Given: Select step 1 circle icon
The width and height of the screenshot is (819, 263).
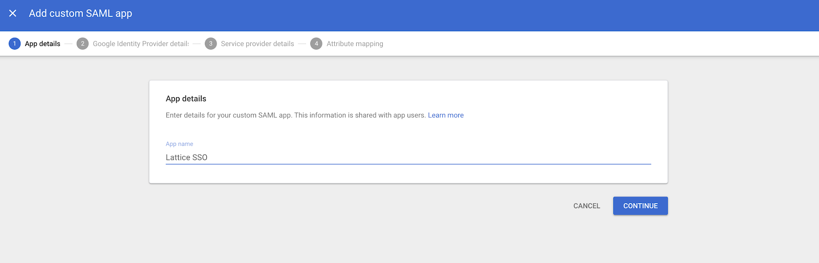Looking at the screenshot, I should point(15,43).
